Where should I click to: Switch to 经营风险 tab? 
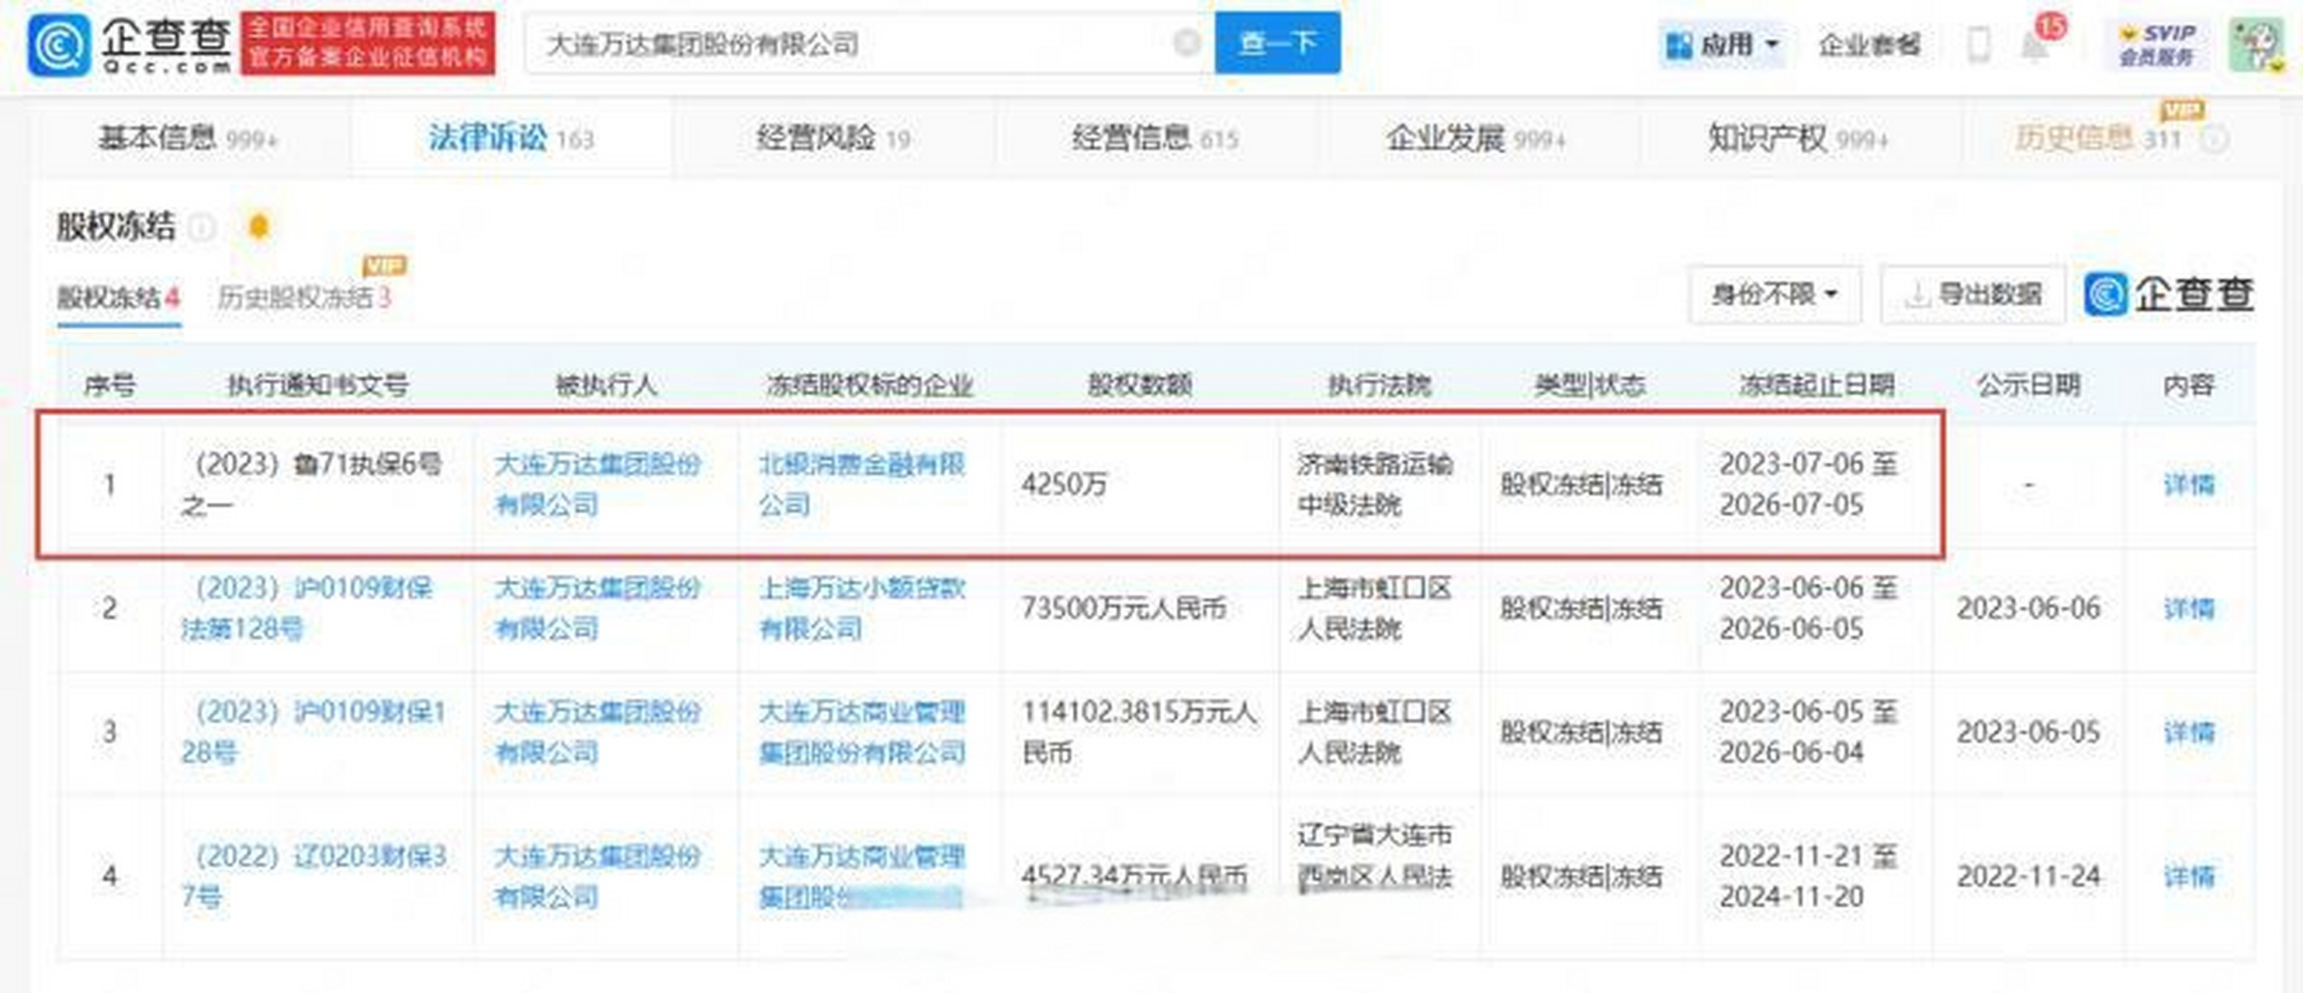pos(833,139)
